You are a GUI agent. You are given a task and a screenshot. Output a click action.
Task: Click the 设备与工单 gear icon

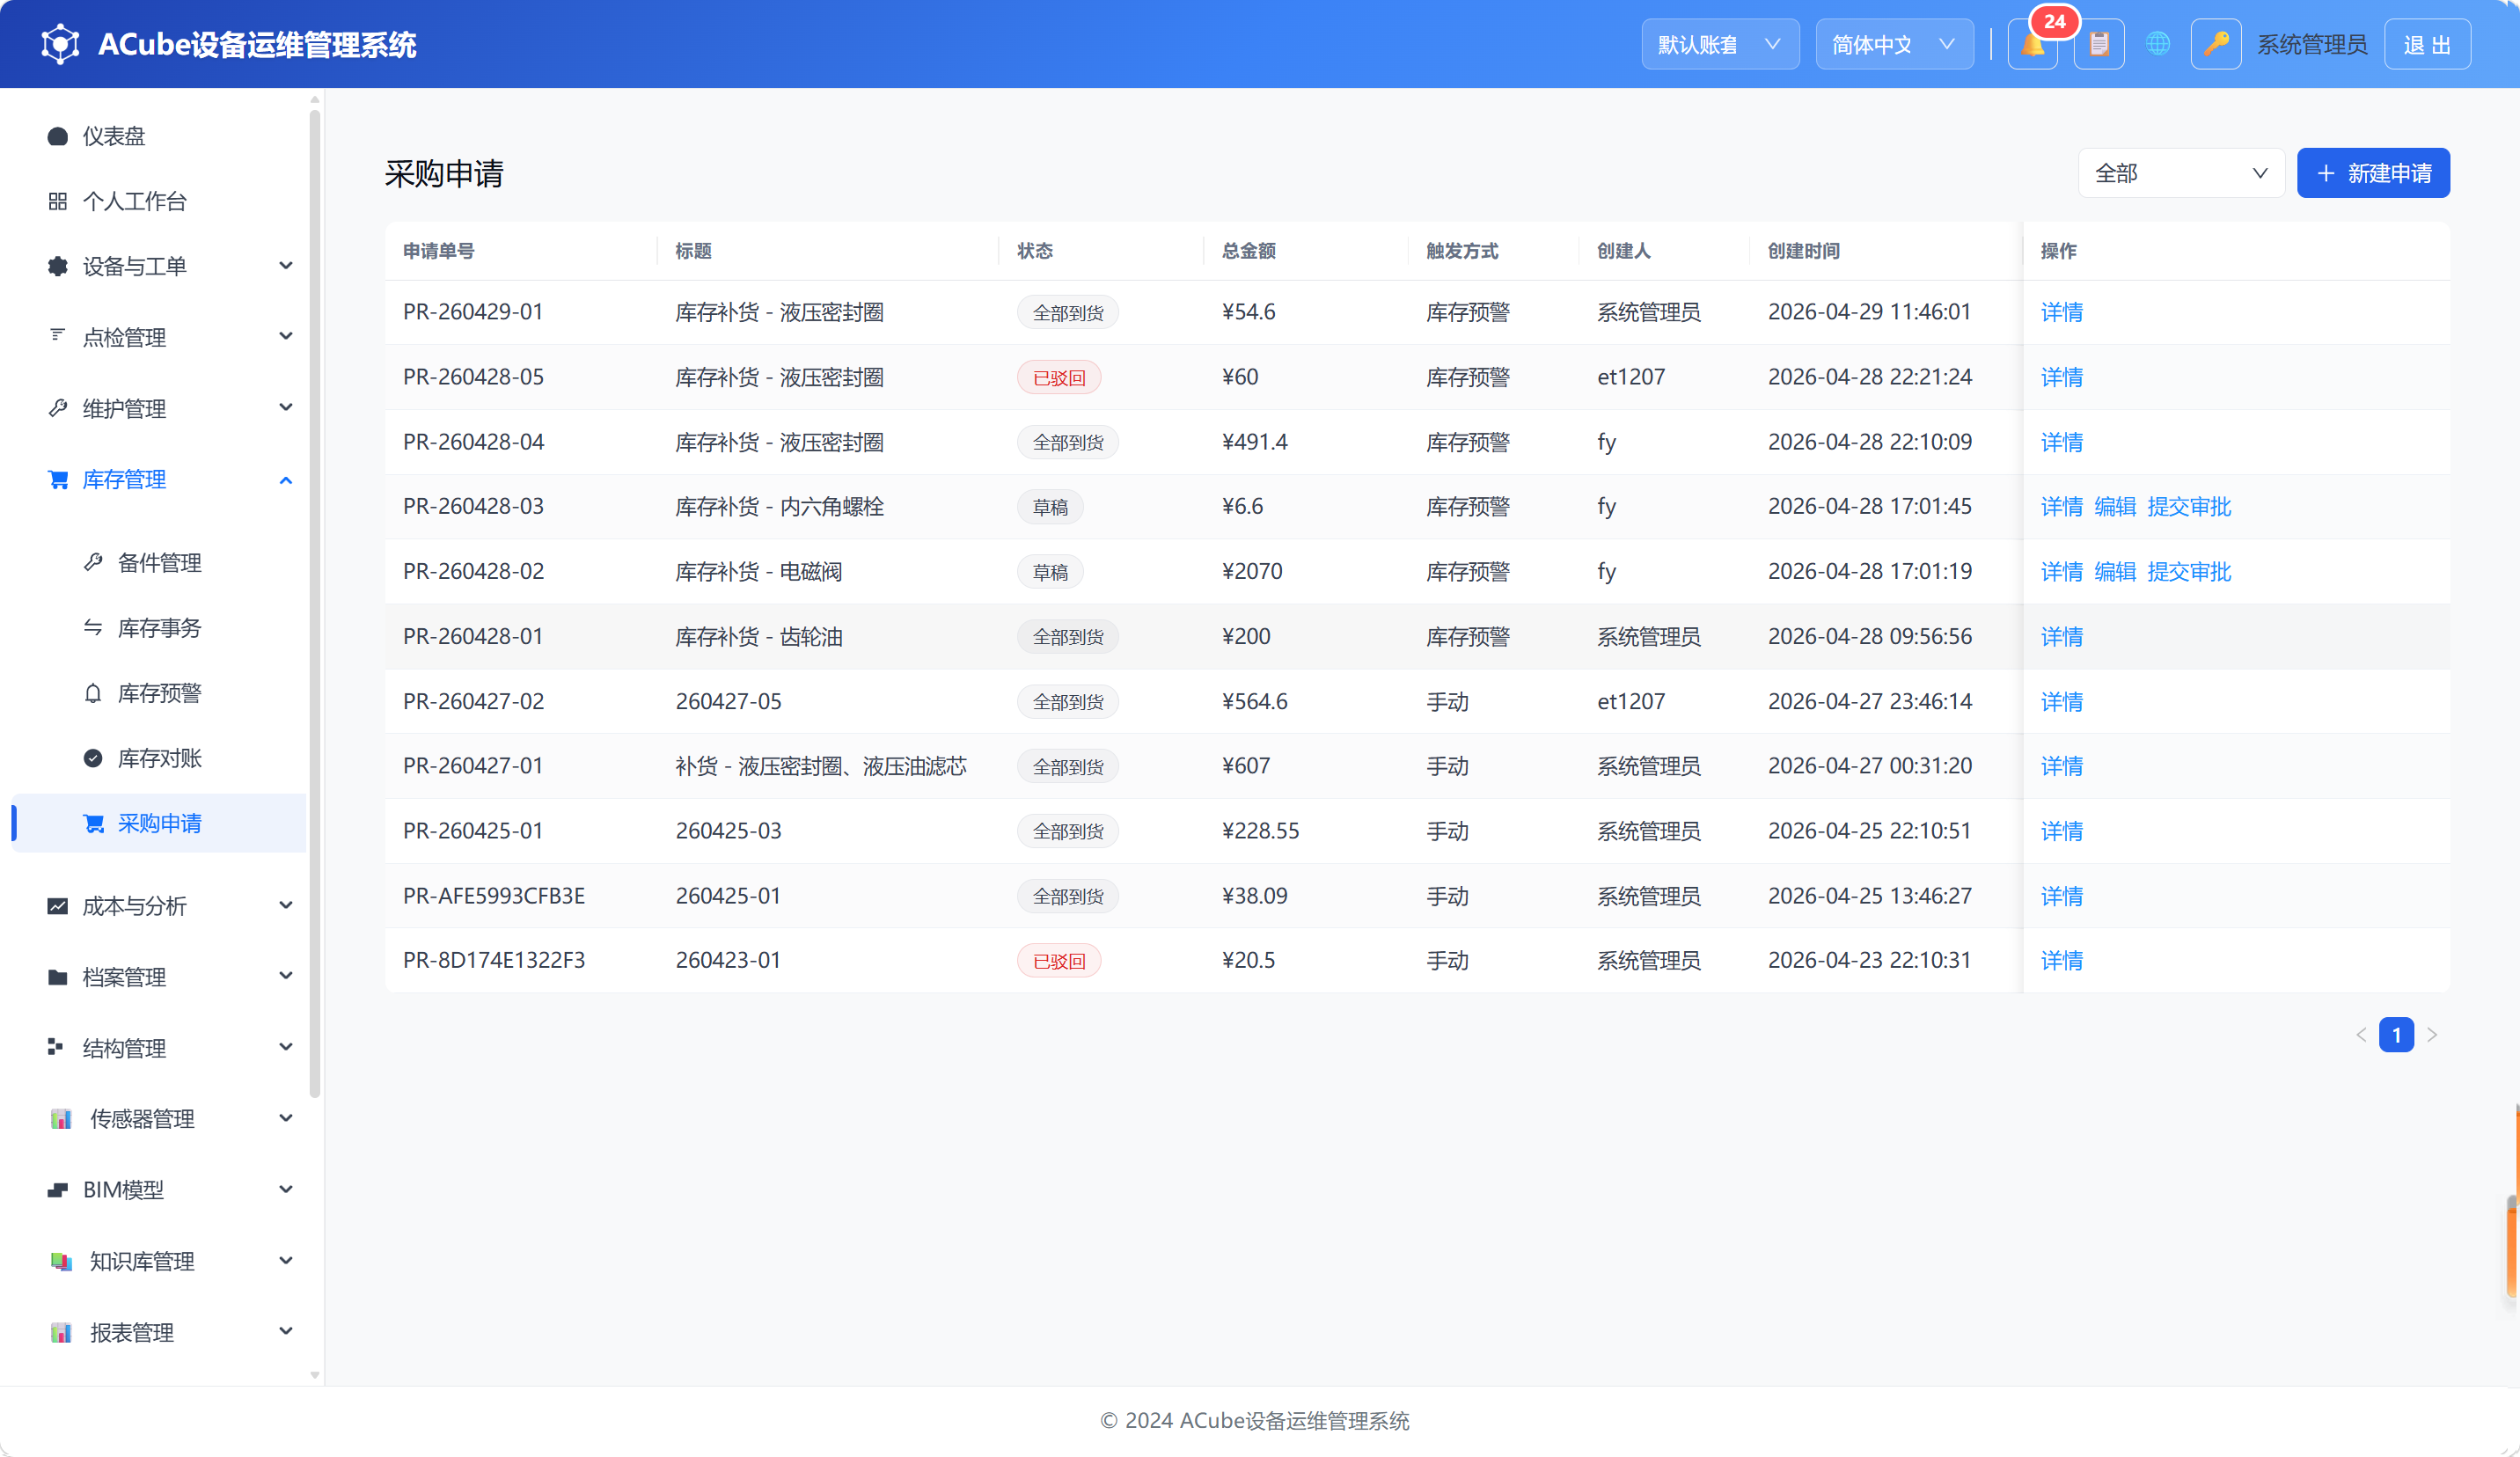point(58,266)
